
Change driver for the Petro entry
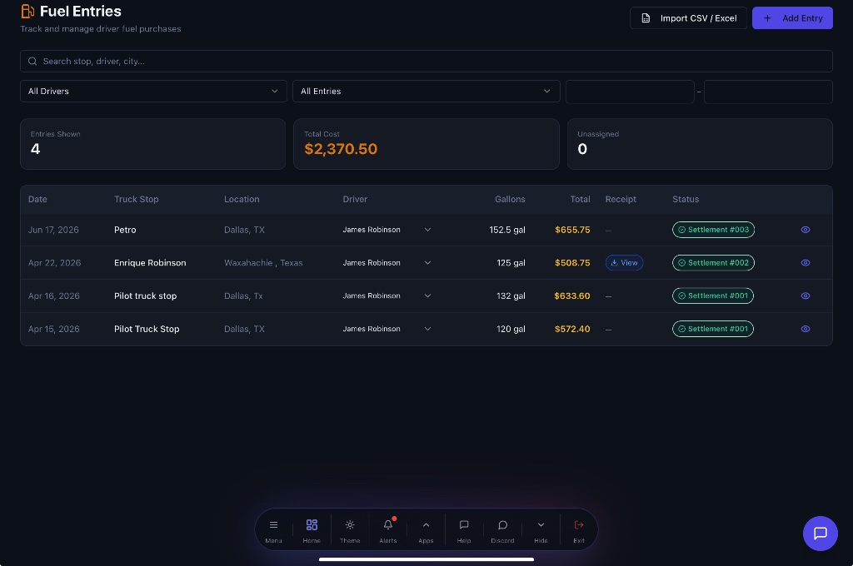point(387,230)
